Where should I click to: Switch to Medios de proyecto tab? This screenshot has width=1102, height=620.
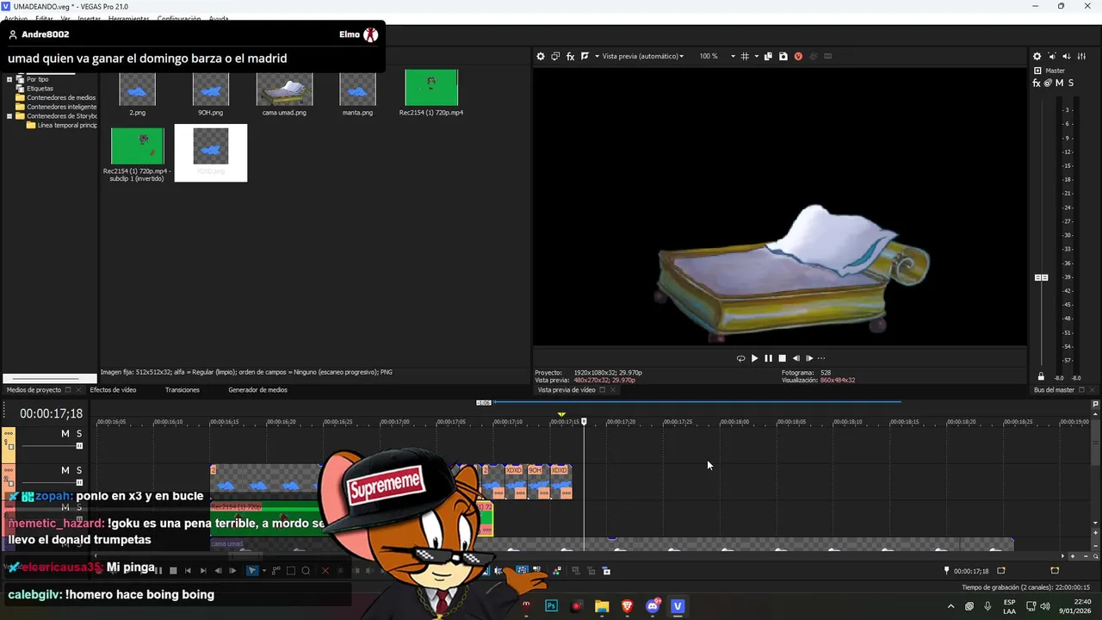coord(34,390)
